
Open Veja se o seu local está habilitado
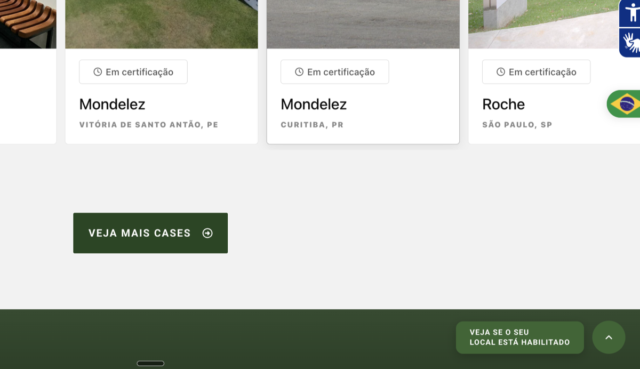[x=520, y=338]
